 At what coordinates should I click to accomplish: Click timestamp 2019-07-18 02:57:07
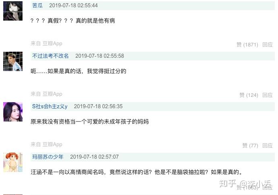tap(94, 157)
